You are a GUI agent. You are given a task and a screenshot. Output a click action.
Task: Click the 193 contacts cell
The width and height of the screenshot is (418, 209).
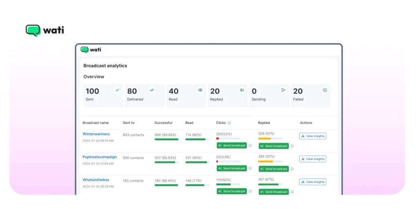(x=133, y=181)
